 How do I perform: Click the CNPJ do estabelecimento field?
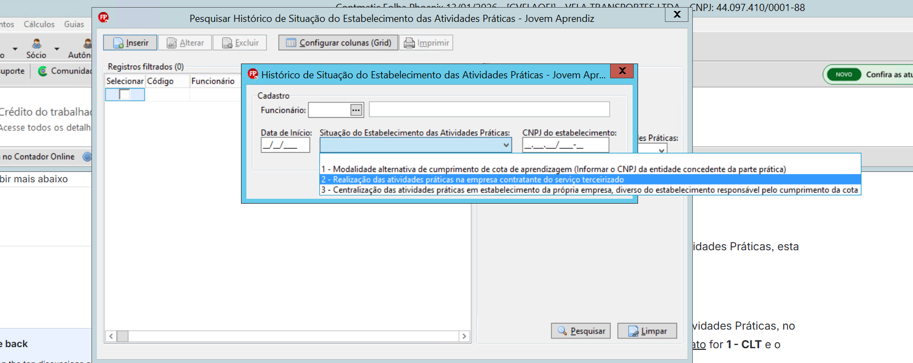tap(566, 145)
